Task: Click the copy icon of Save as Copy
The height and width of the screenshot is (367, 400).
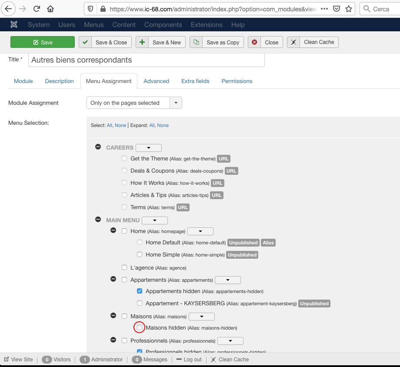Action: pyautogui.click(x=196, y=42)
